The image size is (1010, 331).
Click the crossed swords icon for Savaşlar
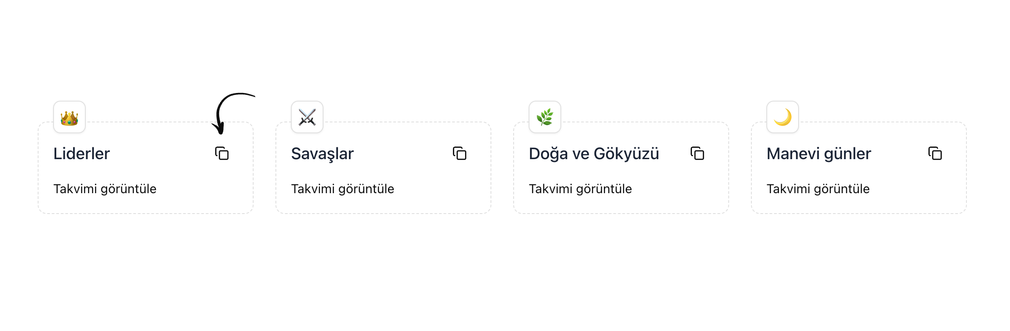click(x=307, y=117)
